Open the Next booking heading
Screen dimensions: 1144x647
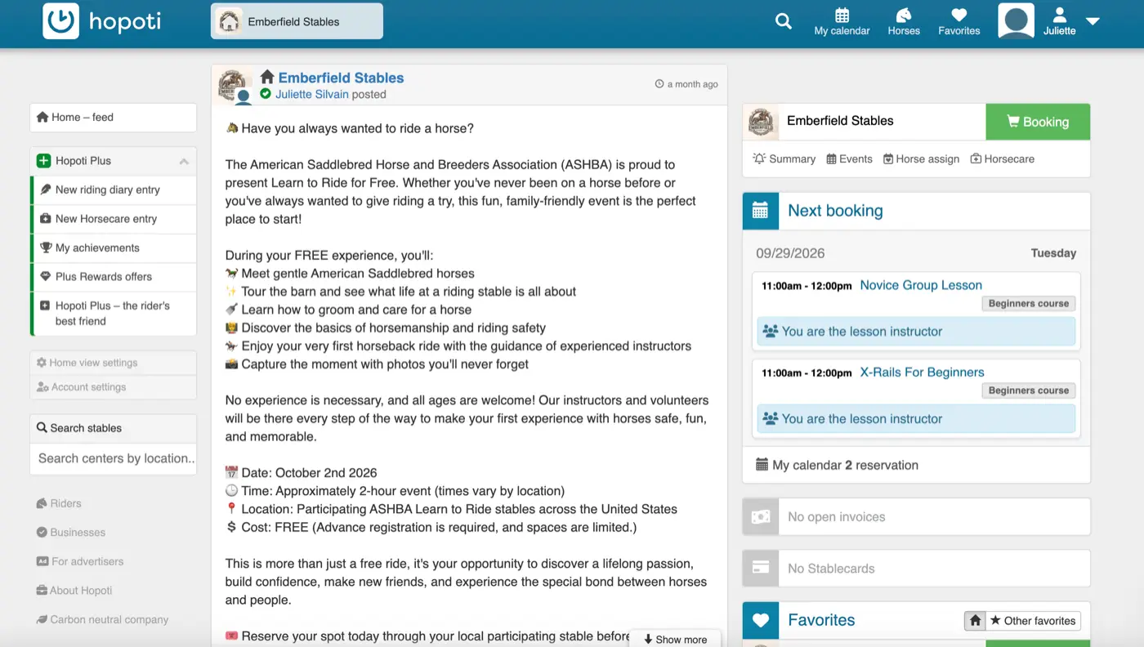[835, 211]
